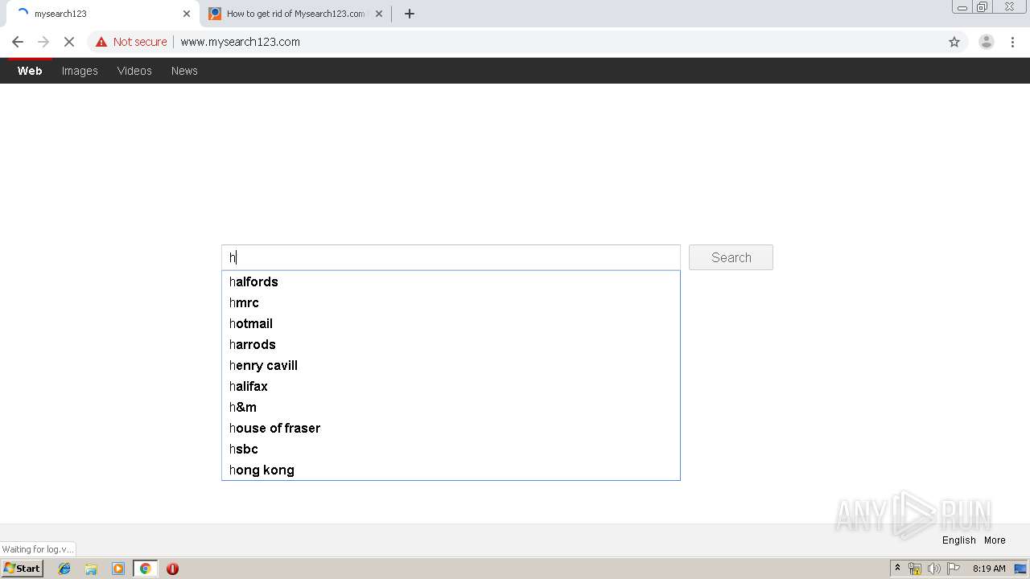The width and height of the screenshot is (1030, 579).
Task: Switch to the How to get rid of Mysearch123.com tab
Action: pyautogui.click(x=295, y=14)
